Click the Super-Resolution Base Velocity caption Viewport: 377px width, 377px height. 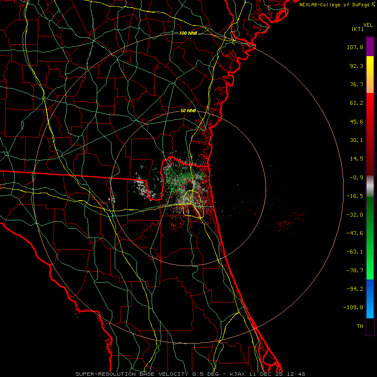coord(191,374)
